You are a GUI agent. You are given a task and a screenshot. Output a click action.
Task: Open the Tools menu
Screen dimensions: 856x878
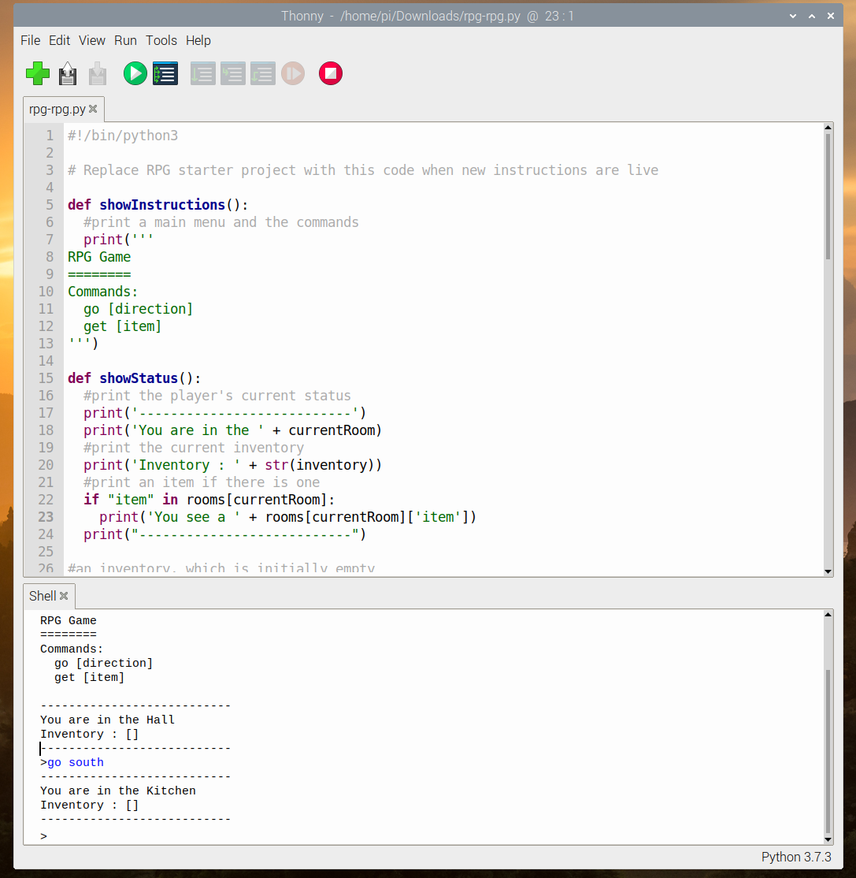pyautogui.click(x=161, y=40)
